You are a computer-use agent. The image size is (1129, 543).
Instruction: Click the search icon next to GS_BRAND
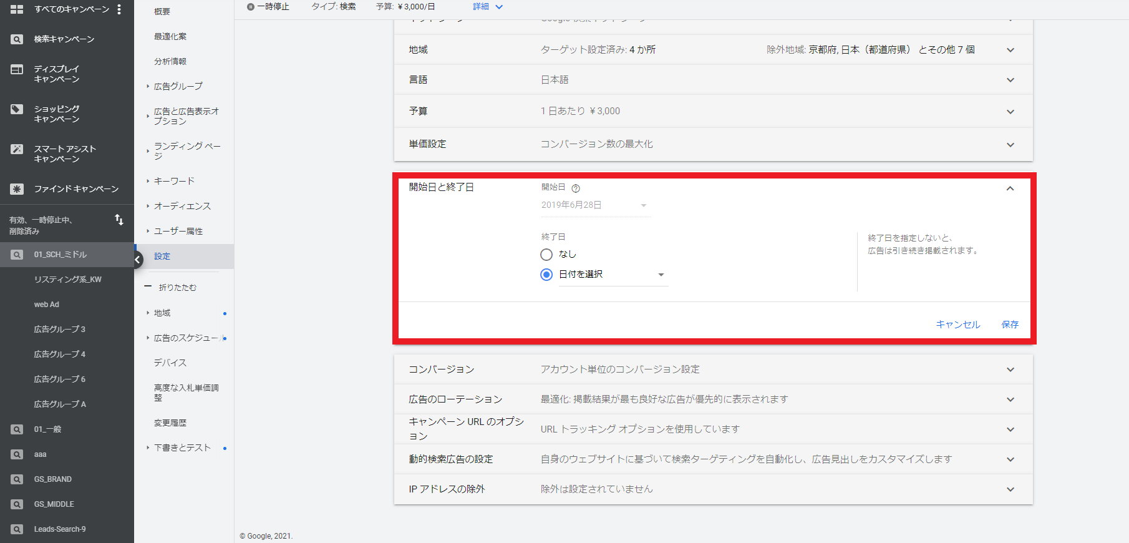coord(17,479)
